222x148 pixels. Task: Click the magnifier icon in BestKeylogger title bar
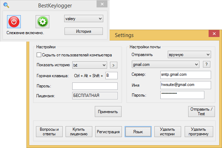point(6,5)
